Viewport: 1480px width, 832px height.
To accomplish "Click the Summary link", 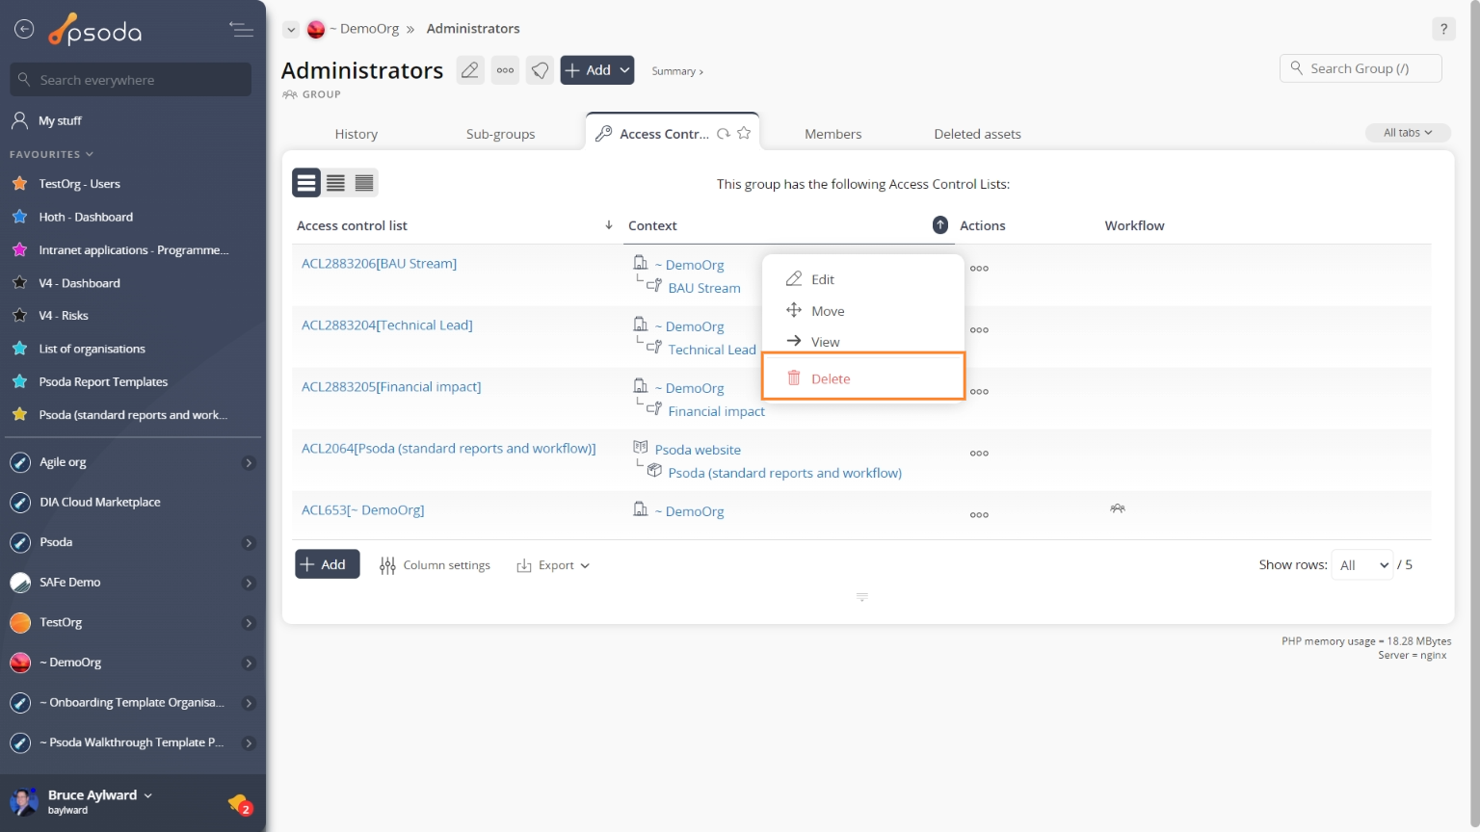I will (677, 71).
